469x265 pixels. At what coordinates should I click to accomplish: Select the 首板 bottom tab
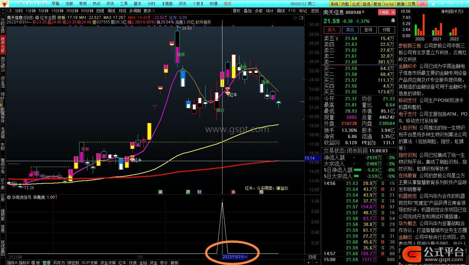(174, 262)
